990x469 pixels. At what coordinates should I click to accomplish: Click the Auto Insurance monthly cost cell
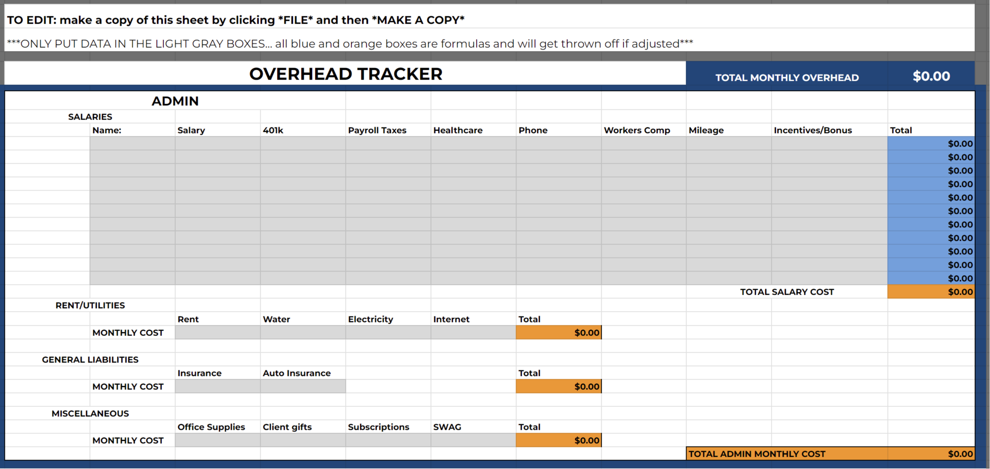(303, 386)
